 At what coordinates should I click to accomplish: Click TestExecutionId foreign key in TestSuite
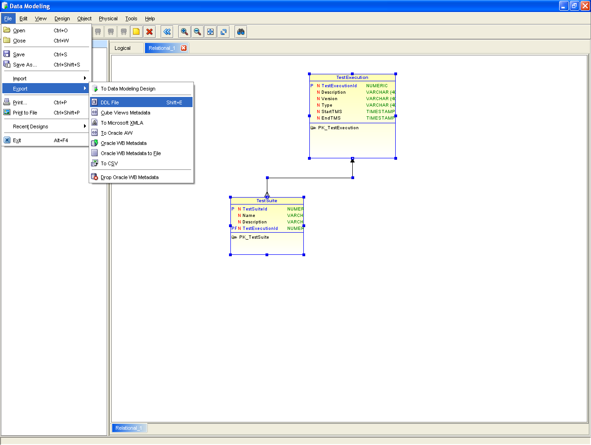click(x=260, y=229)
